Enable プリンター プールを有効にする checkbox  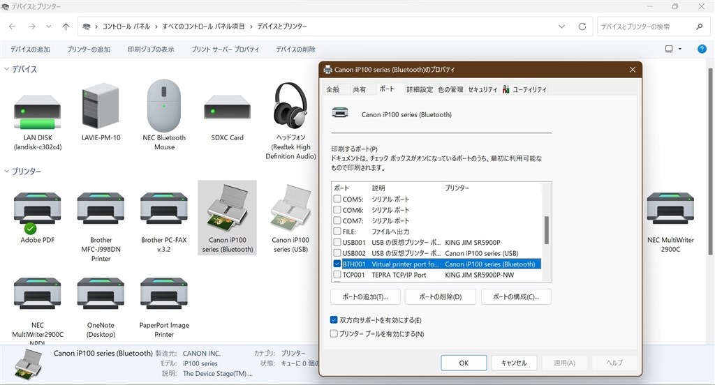point(334,333)
